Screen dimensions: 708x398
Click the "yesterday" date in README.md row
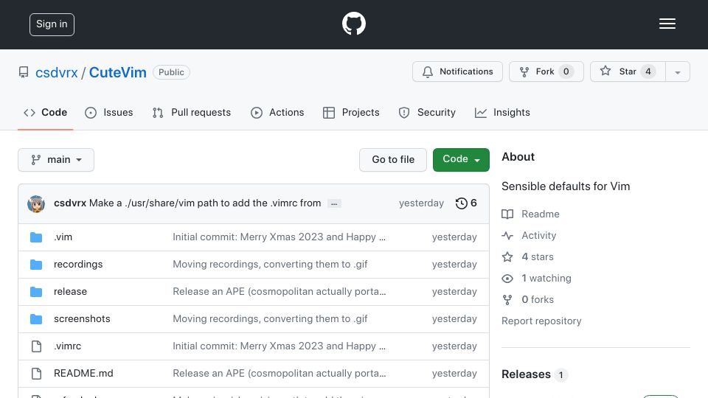point(454,373)
